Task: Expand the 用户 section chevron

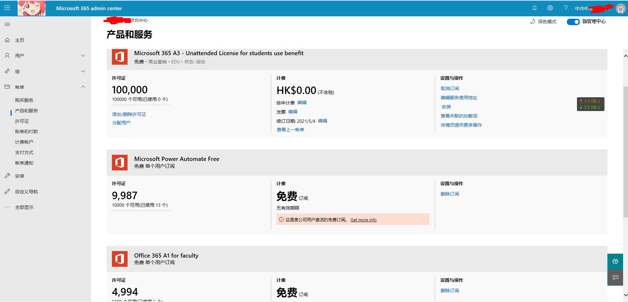Action: click(x=83, y=56)
